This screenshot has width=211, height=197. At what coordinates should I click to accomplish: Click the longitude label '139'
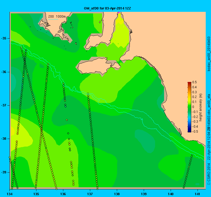tap(144, 194)
